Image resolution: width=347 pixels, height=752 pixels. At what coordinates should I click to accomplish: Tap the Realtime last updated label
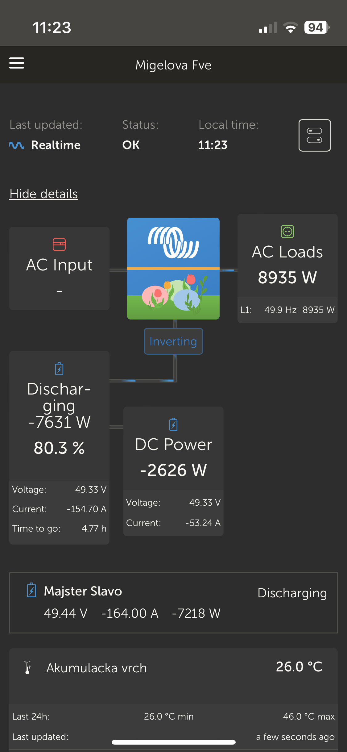tap(56, 145)
